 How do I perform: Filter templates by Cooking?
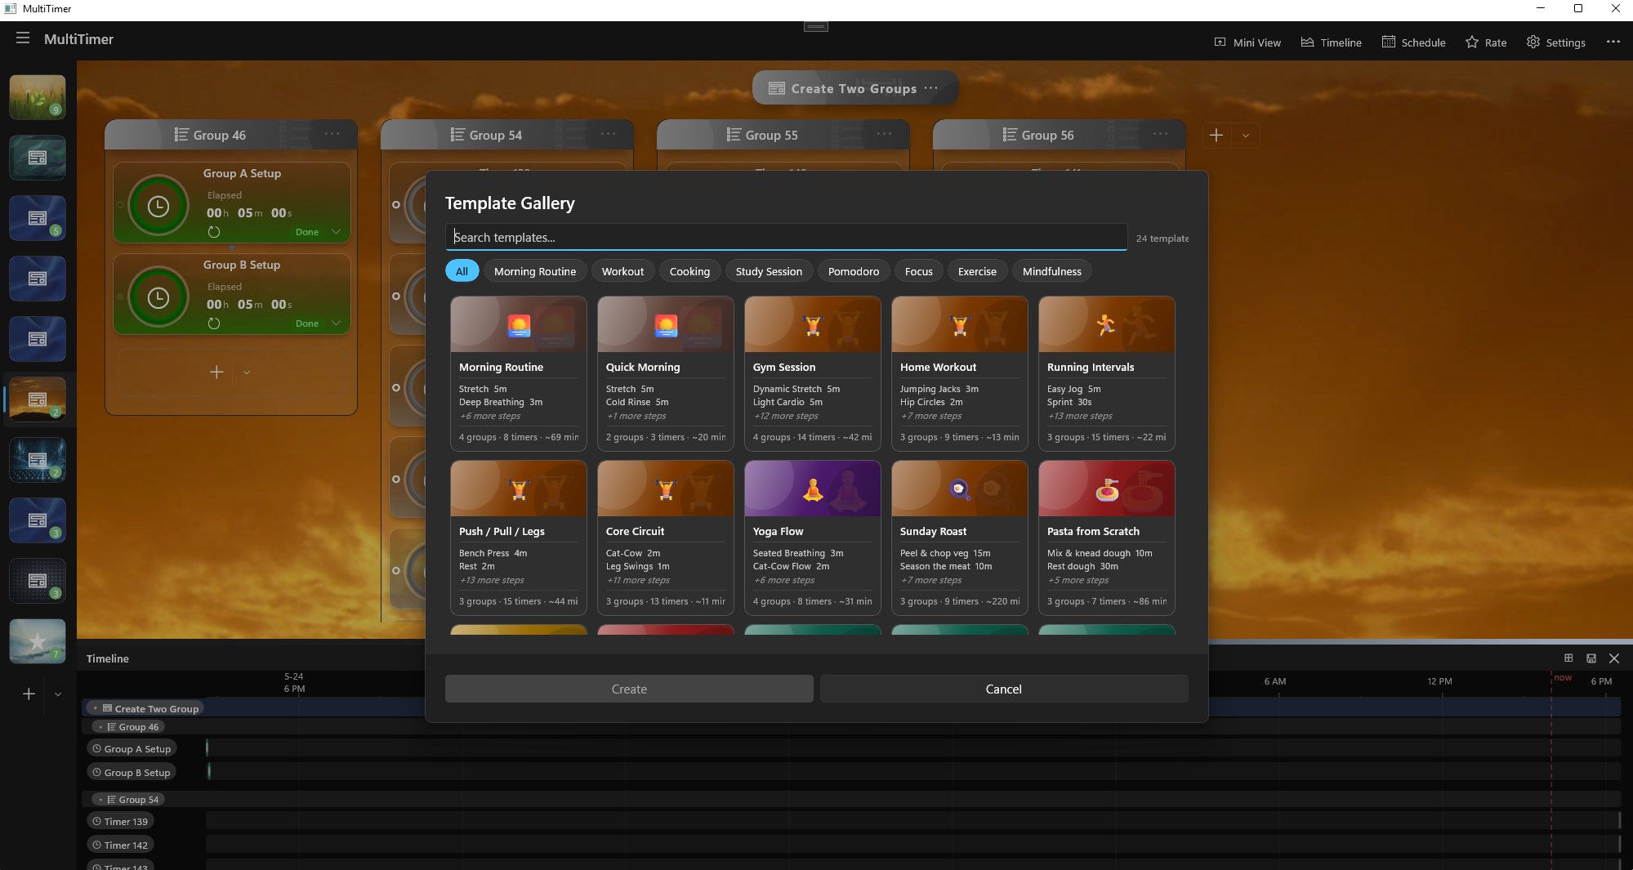click(x=689, y=271)
